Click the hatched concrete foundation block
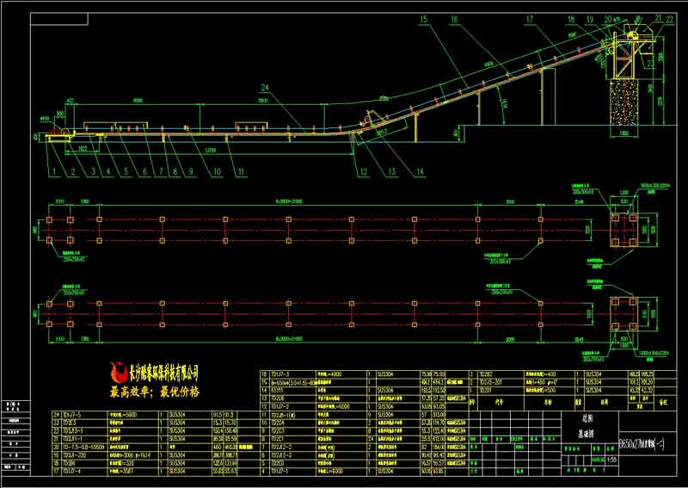 (x=627, y=109)
